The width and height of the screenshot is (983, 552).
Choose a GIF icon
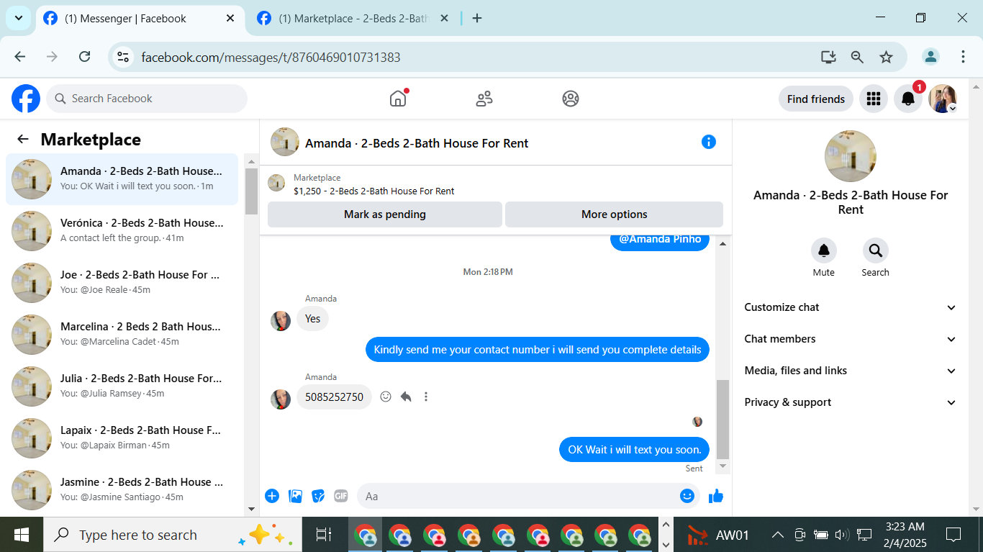pos(341,496)
